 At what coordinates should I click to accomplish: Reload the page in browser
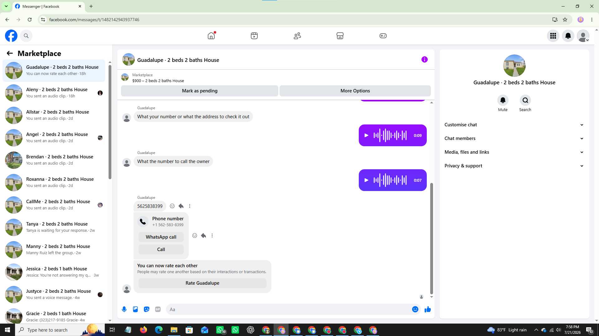(x=30, y=20)
